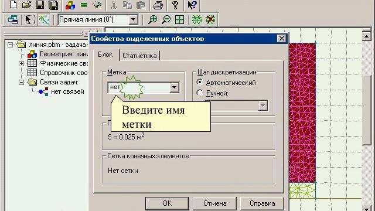
Task: Select the pointer selection tool
Action: coord(29,19)
